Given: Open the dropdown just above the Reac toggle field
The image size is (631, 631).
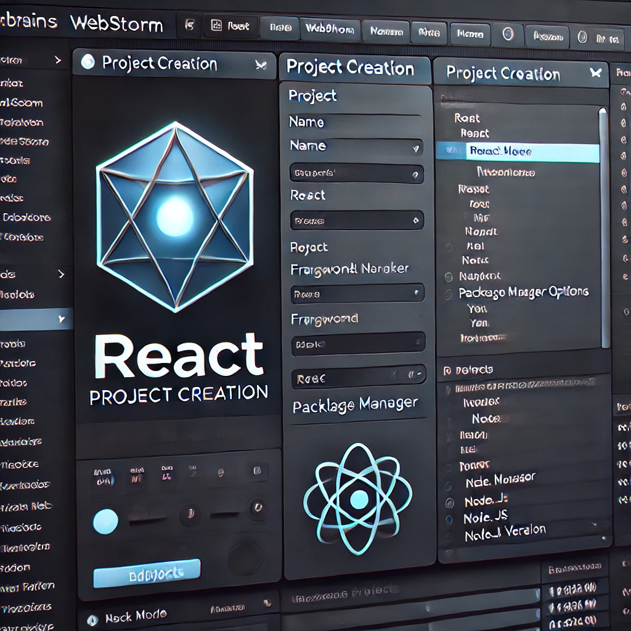Looking at the screenshot, I should pos(358,344).
